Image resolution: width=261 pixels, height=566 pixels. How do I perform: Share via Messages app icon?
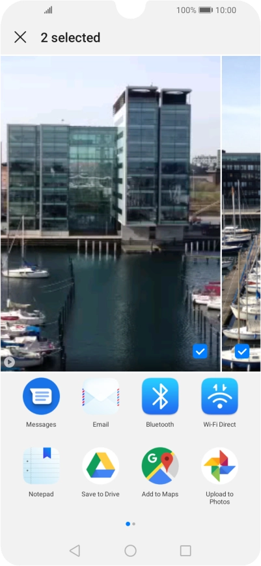41,396
